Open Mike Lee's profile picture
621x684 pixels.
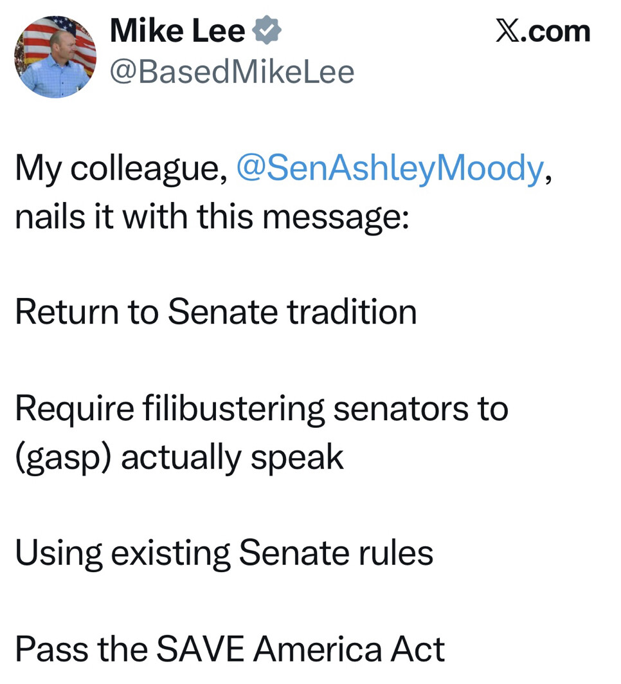click(x=55, y=57)
